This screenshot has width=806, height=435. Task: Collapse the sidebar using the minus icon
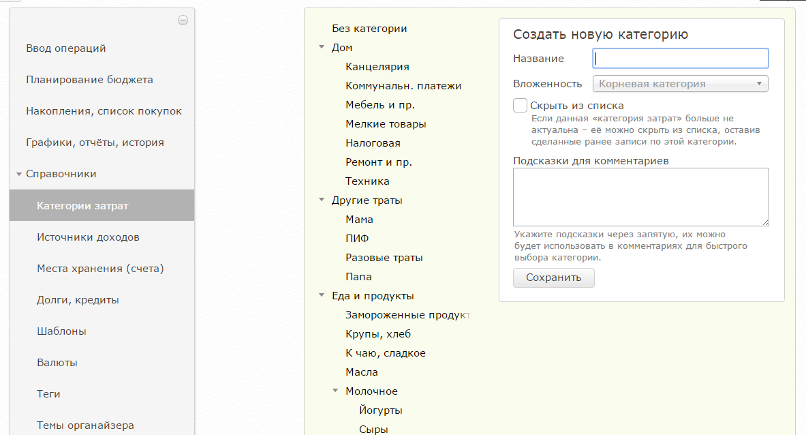[182, 20]
